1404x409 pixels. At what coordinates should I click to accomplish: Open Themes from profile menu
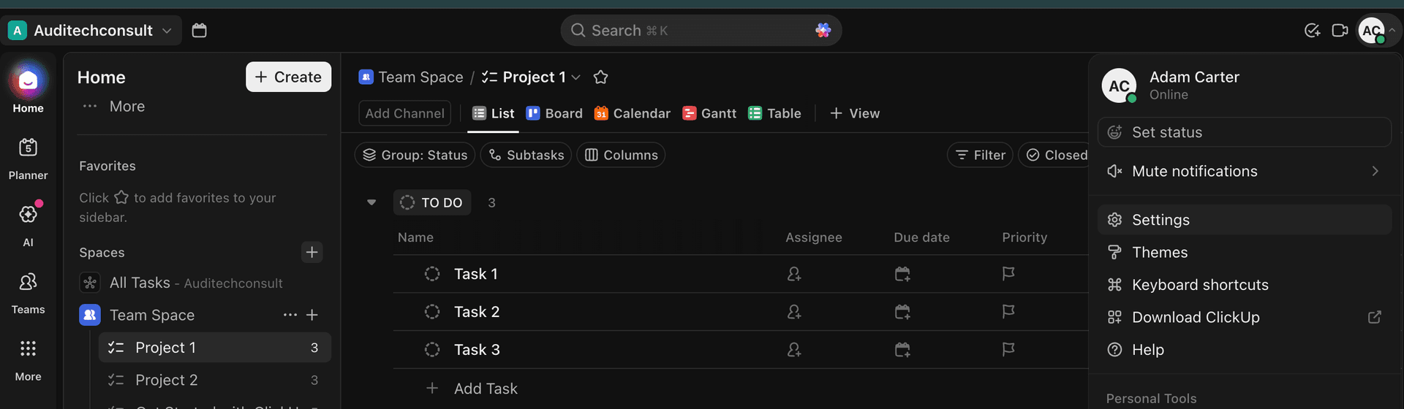(x=1245, y=252)
